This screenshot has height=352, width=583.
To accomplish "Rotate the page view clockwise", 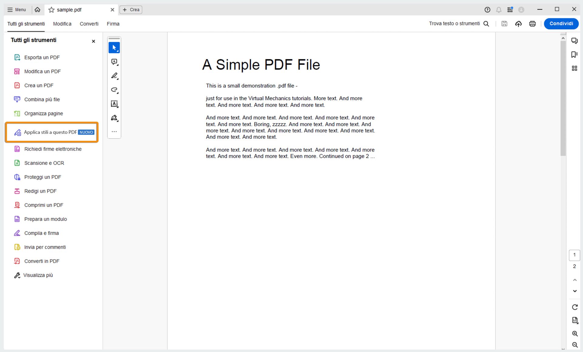I will pyautogui.click(x=574, y=307).
